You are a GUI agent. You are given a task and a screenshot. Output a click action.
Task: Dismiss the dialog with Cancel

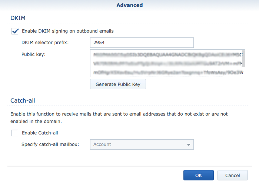point(232,175)
